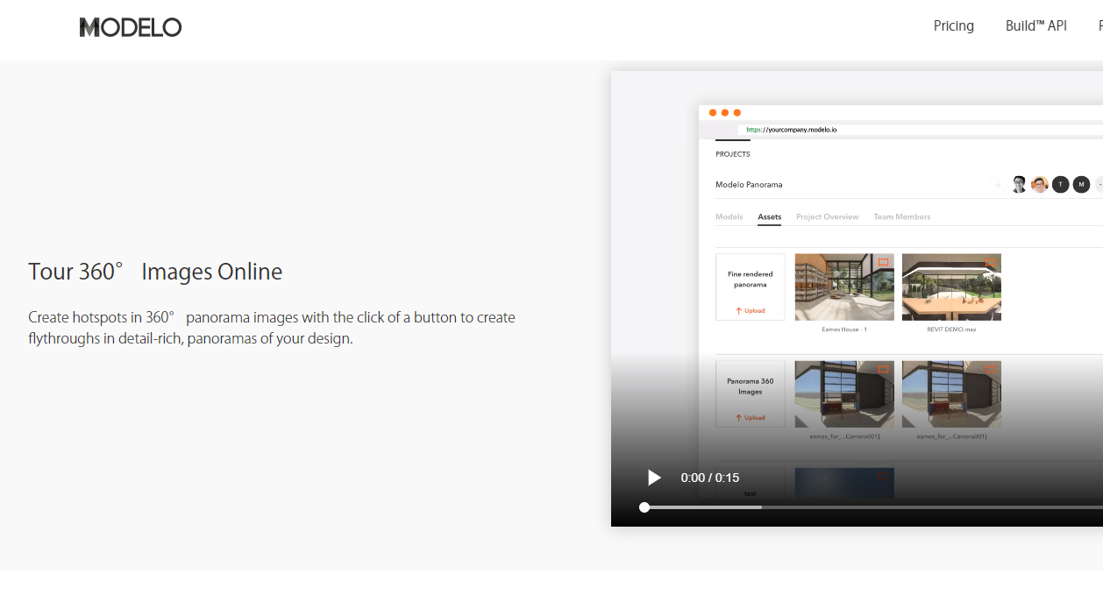Click panorama icon on Eames House thumbnail

pyautogui.click(x=883, y=262)
